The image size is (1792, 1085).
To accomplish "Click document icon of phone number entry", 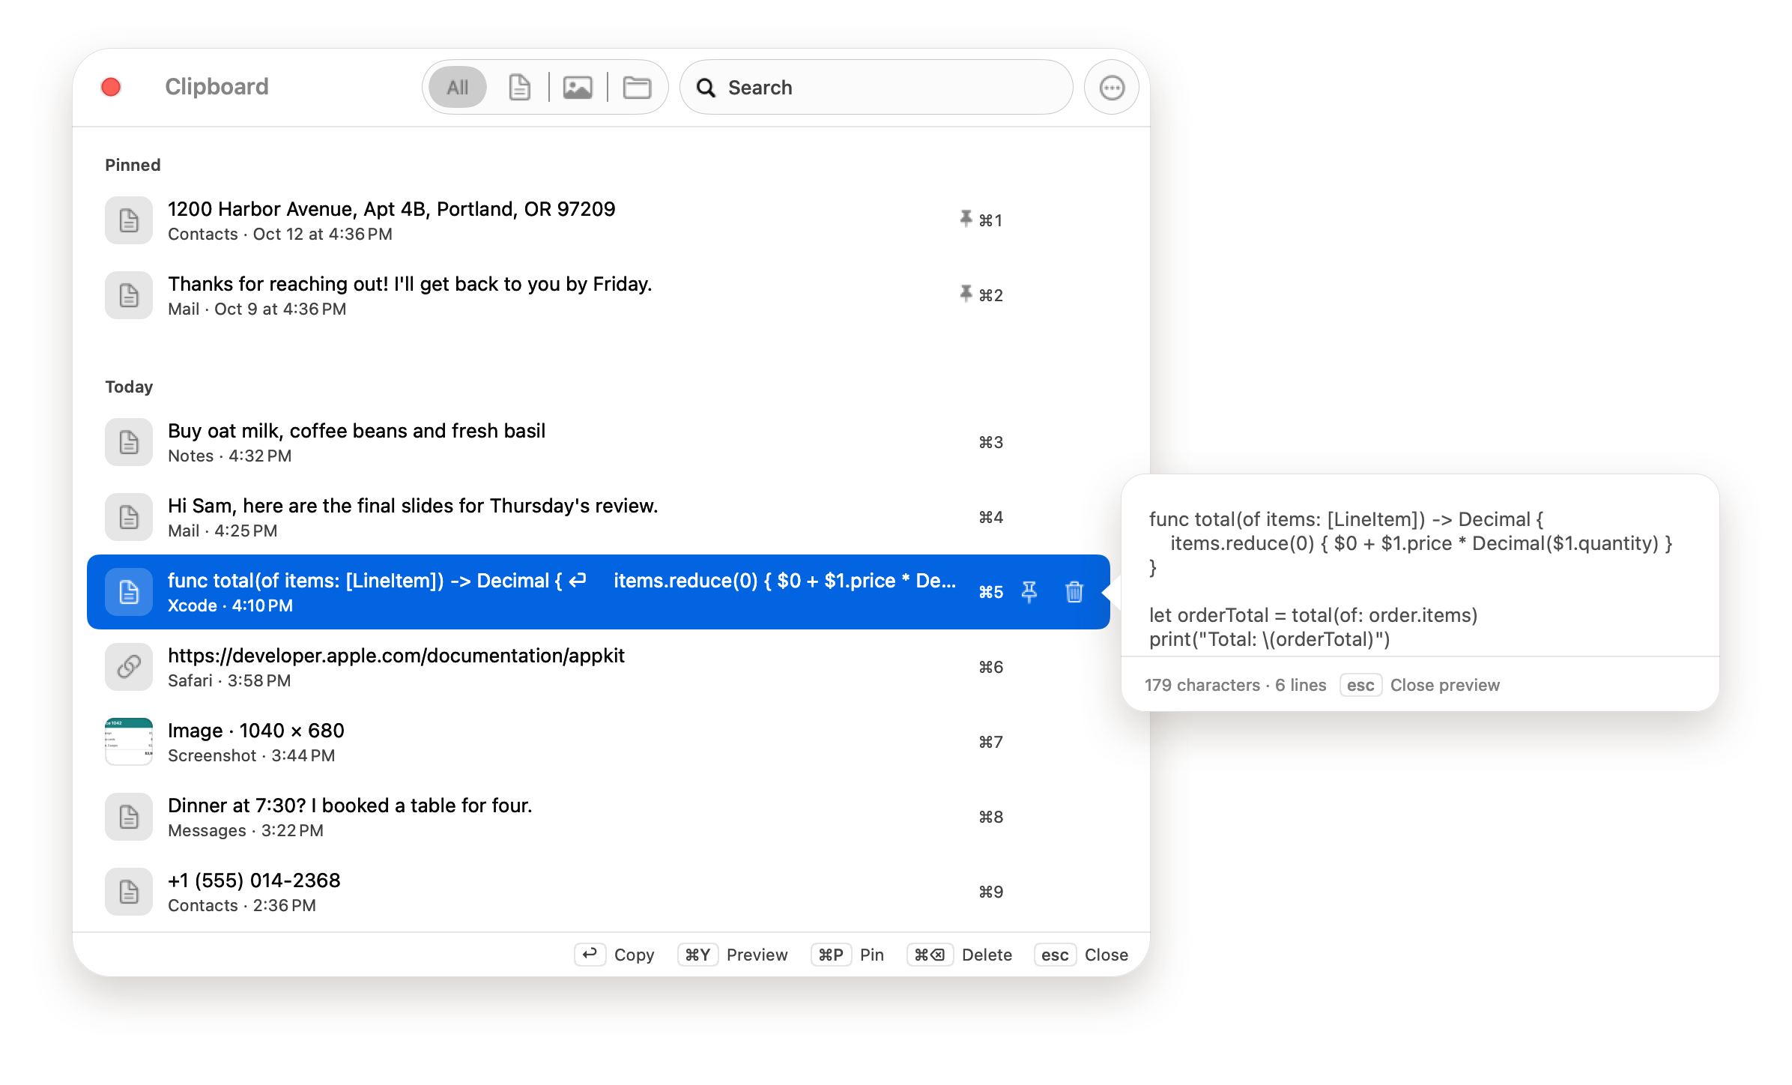I will [129, 892].
